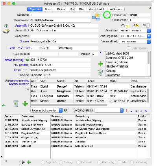Click the green A+ icon
This screenshot has width=157, height=166.
coord(4,105)
